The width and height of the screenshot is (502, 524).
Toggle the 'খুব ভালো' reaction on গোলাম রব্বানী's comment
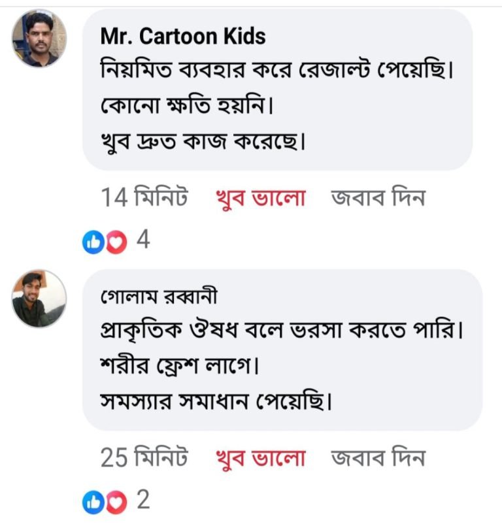(x=261, y=458)
